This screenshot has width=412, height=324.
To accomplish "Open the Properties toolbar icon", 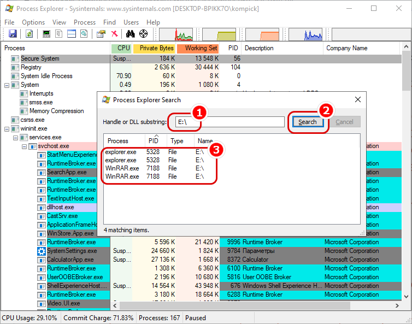I will [101, 34].
